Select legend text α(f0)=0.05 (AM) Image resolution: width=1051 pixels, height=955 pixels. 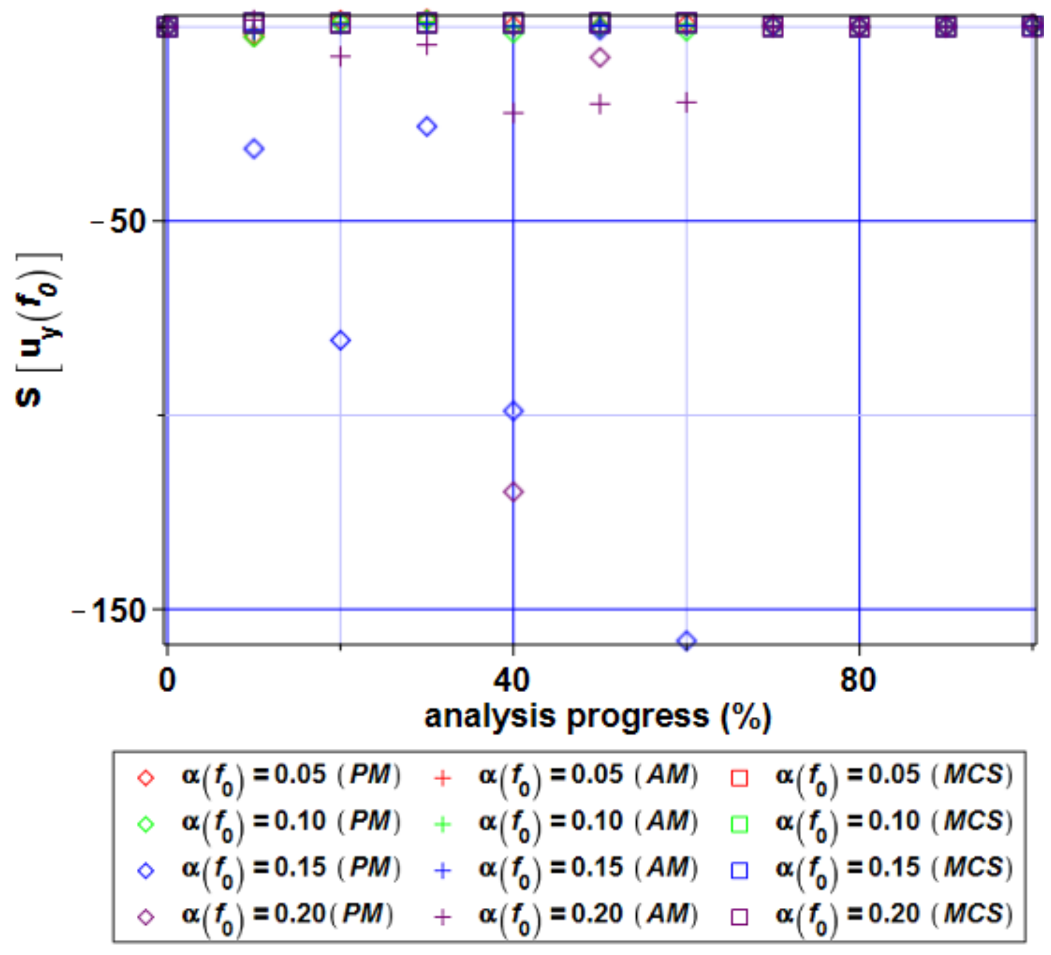[x=589, y=779]
